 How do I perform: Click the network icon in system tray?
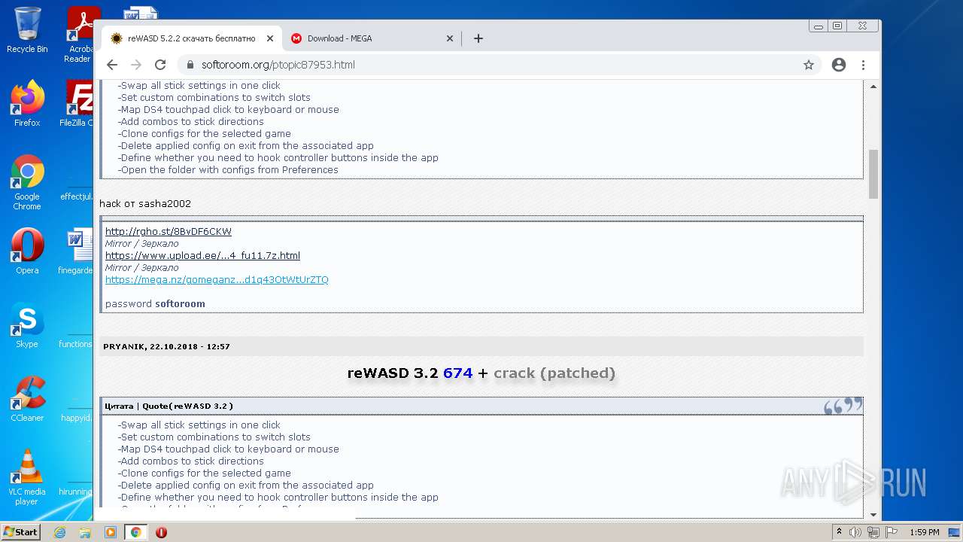pos(873,532)
